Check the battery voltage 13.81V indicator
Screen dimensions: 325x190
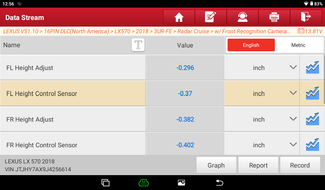(x=310, y=31)
